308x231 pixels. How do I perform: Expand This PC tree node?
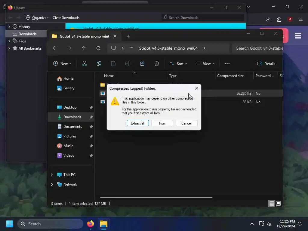point(52,175)
